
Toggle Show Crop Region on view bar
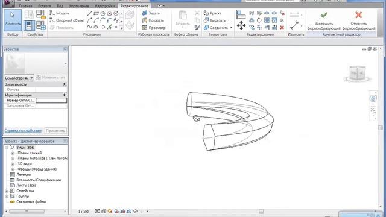(x=129, y=212)
